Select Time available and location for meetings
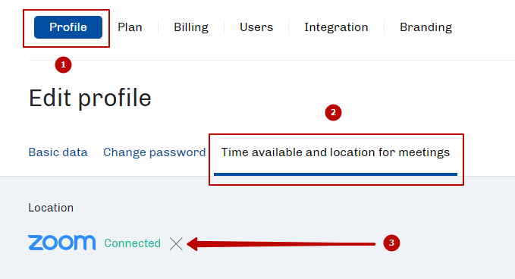515x279 pixels. tap(335, 152)
